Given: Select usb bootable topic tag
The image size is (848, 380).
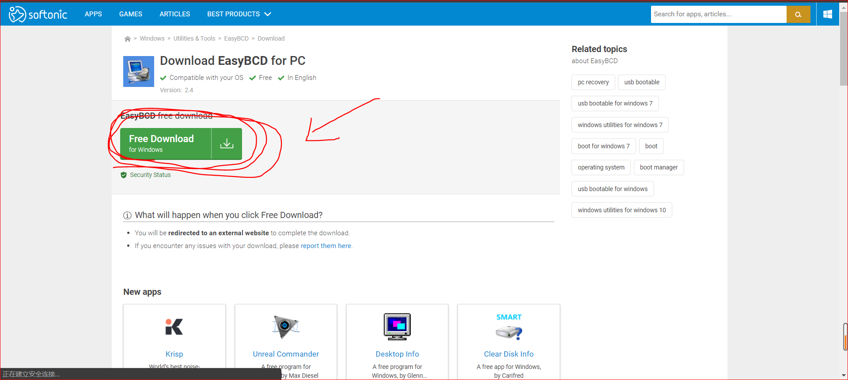Looking at the screenshot, I should click(x=642, y=82).
